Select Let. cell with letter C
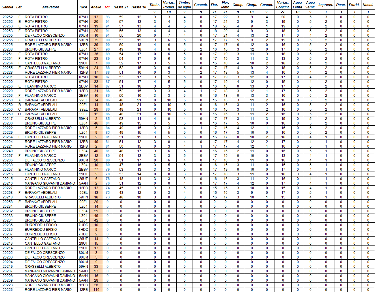Viewport: 375px width, 292px height. tap(19, 109)
